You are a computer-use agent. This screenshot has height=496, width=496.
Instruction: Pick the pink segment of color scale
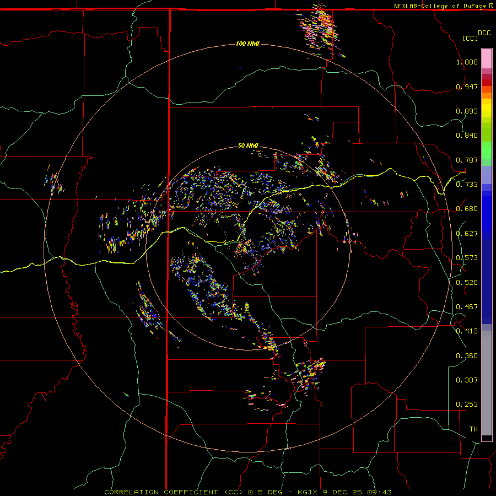click(487, 59)
